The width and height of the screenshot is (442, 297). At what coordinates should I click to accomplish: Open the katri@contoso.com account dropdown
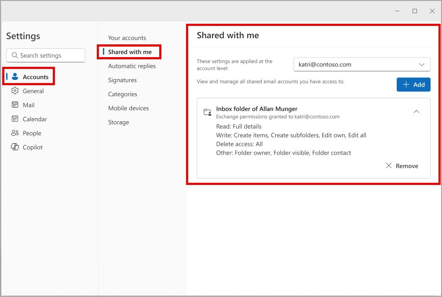pos(362,65)
